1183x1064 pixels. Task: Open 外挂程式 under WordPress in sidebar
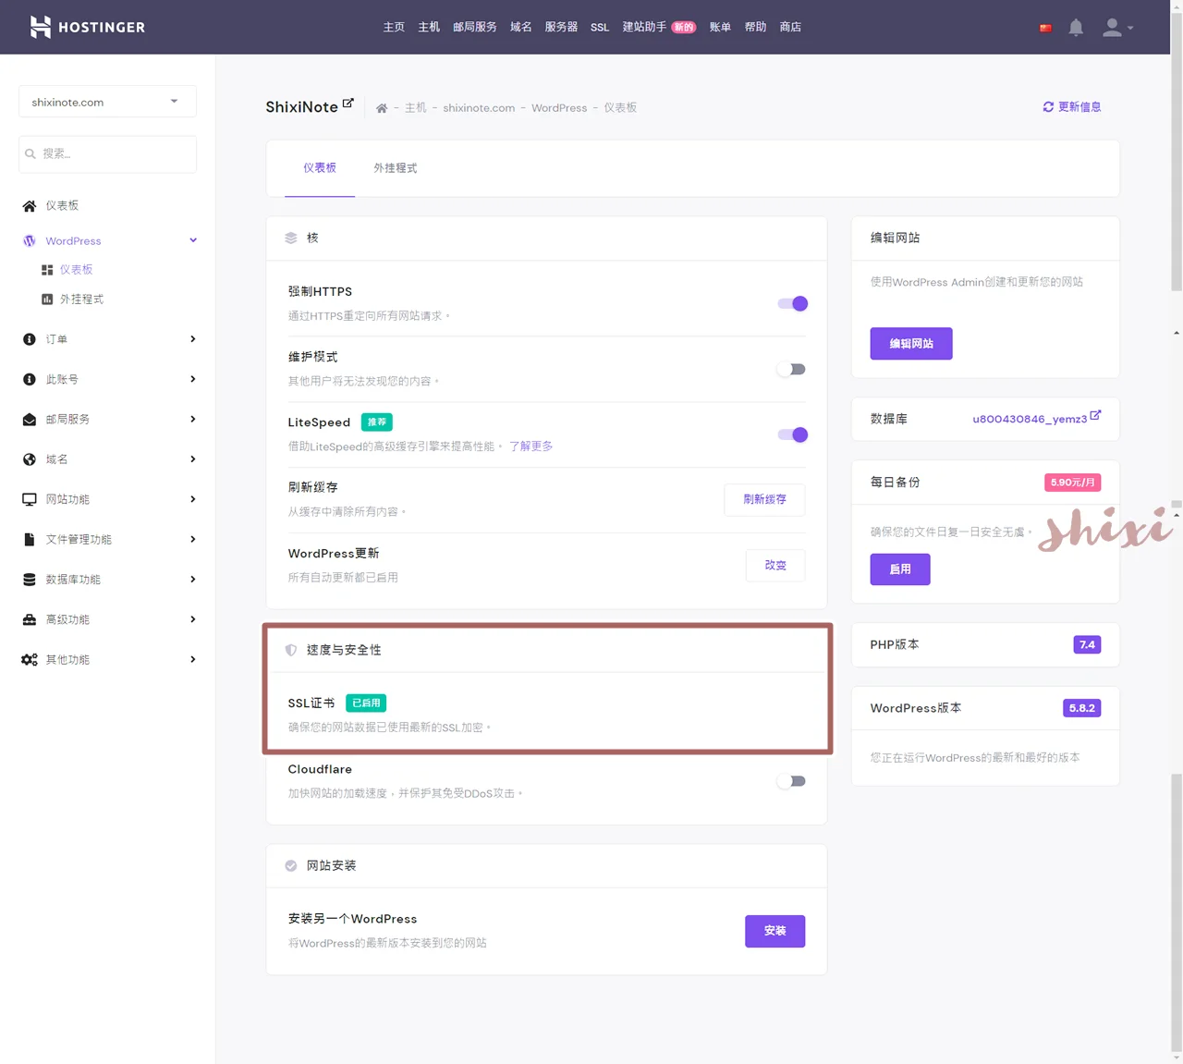click(82, 300)
